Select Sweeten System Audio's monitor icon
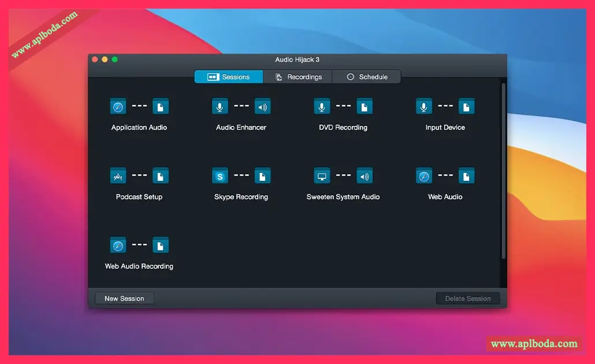595x364 pixels. (x=322, y=176)
